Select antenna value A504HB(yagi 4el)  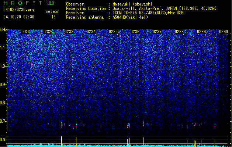click(x=130, y=17)
